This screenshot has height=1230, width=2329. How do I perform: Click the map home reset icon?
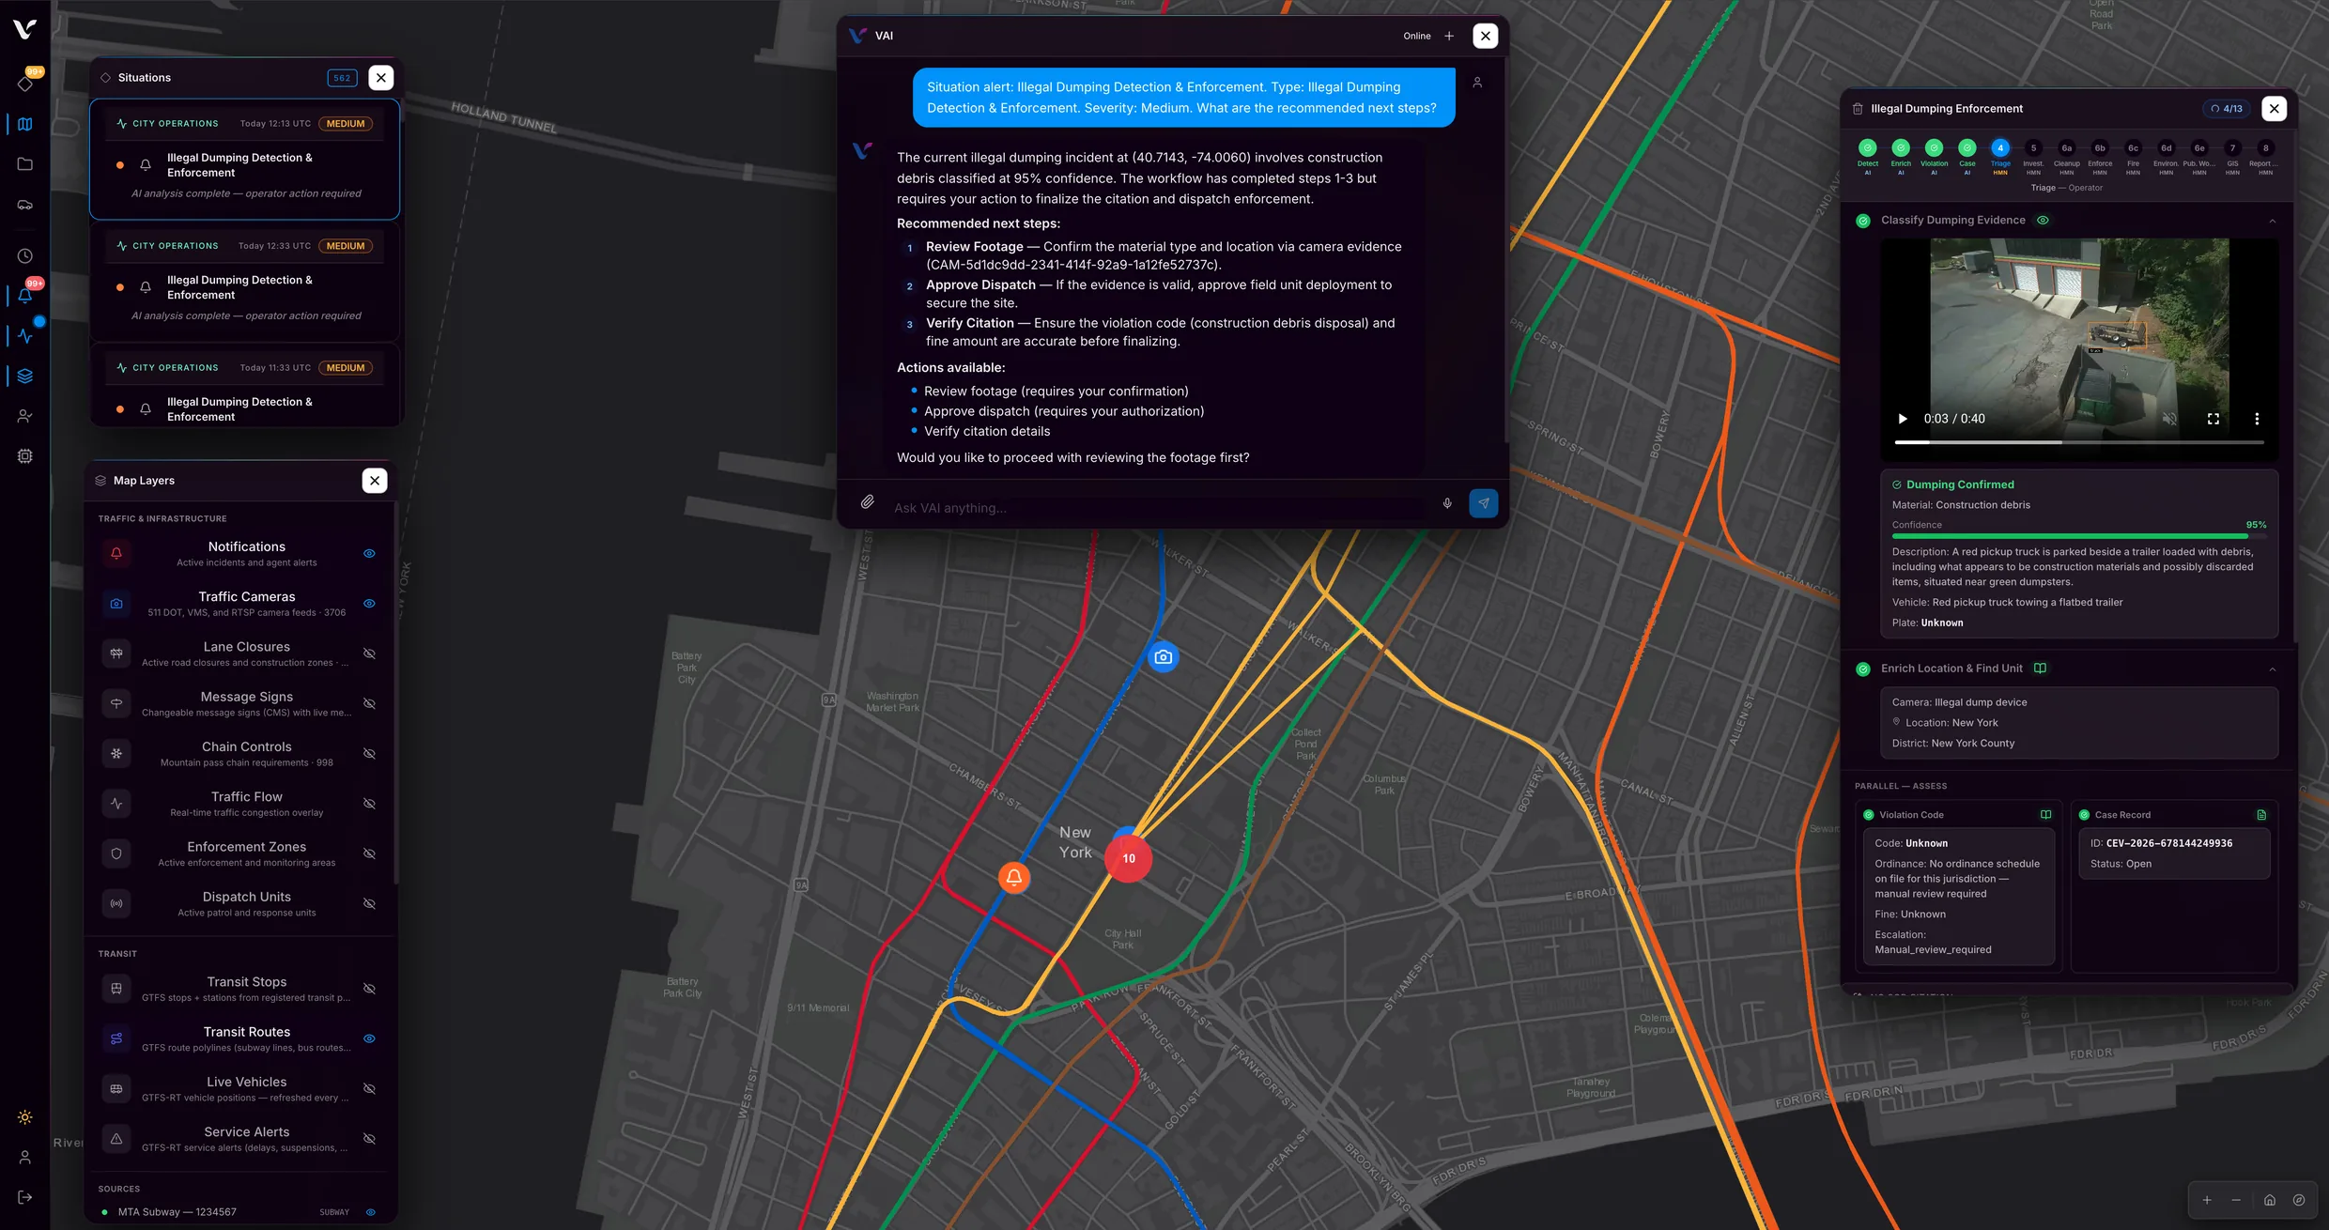2270,1200
